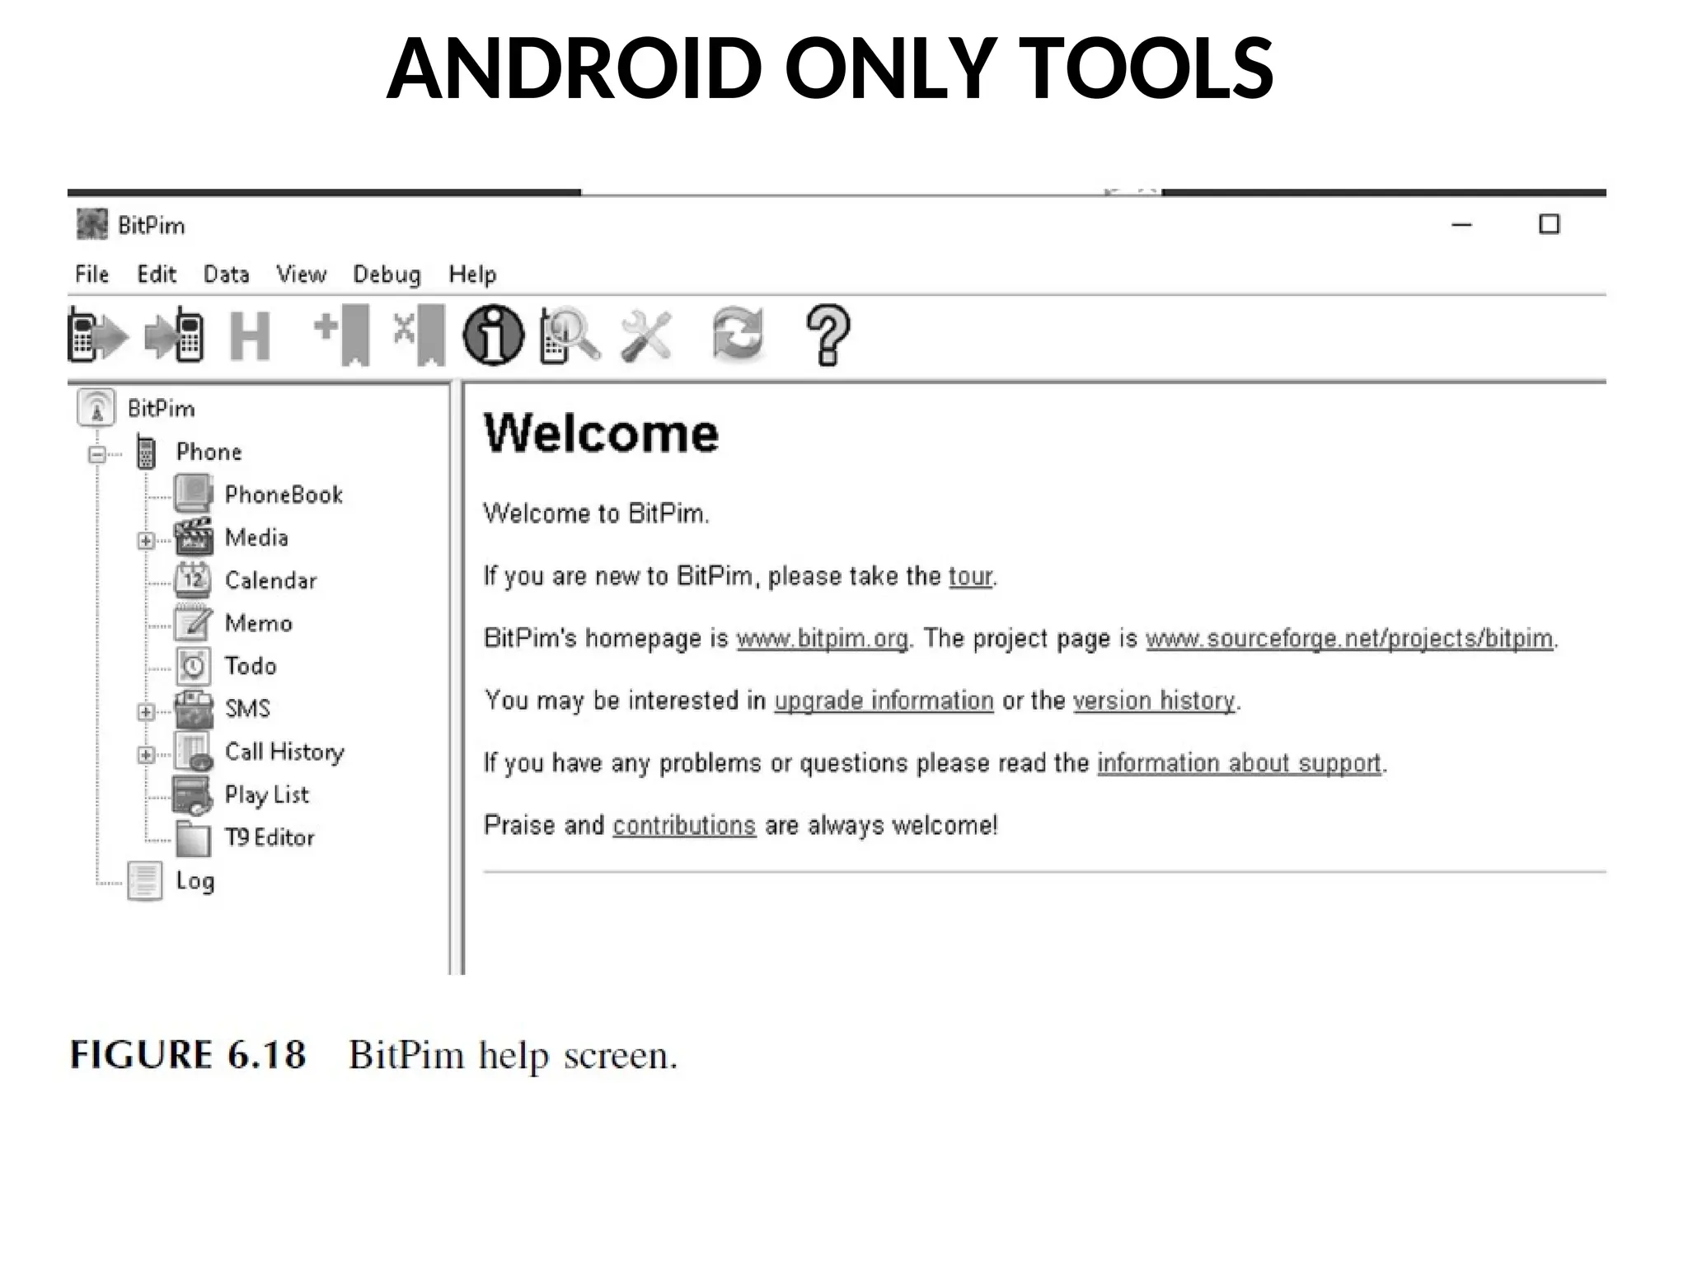The width and height of the screenshot is (1688, 1266).
Task: Click the question mark help icon
Action: click(828, 335)
